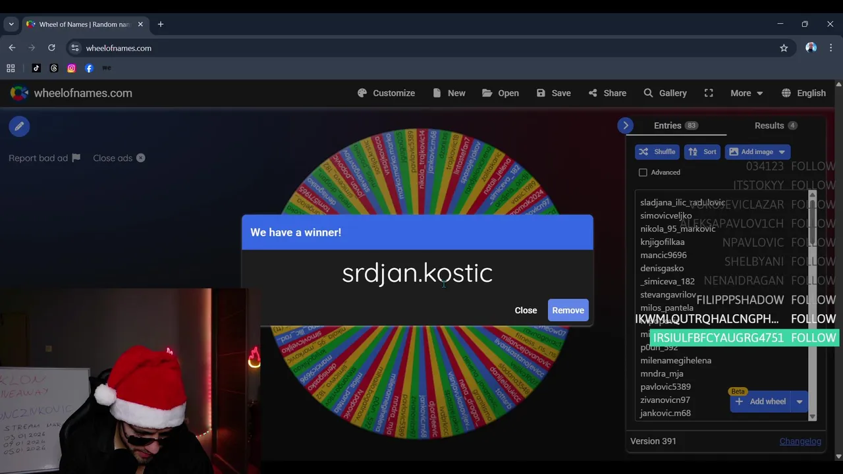
Task: Open the apps grid bookmark icon
Action: [11, 68]
